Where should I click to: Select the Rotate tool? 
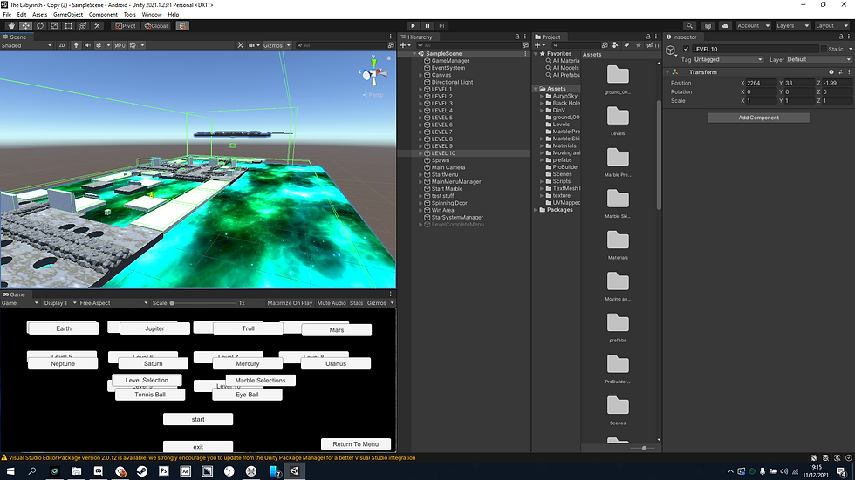click(40, 25)
